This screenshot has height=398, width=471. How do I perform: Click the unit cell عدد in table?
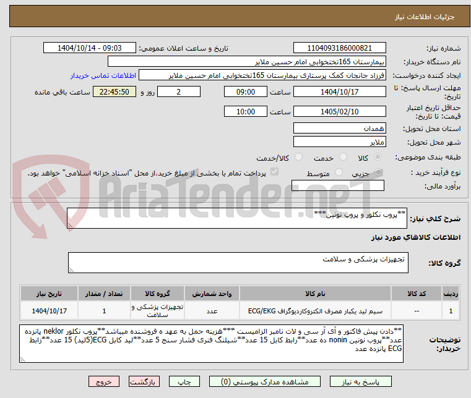point(212,311)
